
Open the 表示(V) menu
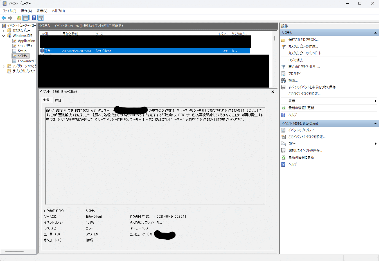[41, 11]
